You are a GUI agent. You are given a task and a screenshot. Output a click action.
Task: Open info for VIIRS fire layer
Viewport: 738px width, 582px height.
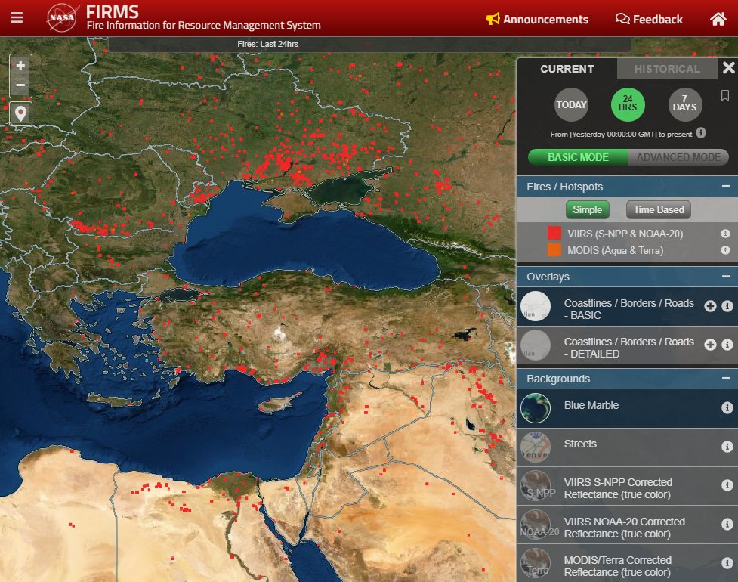725,234
